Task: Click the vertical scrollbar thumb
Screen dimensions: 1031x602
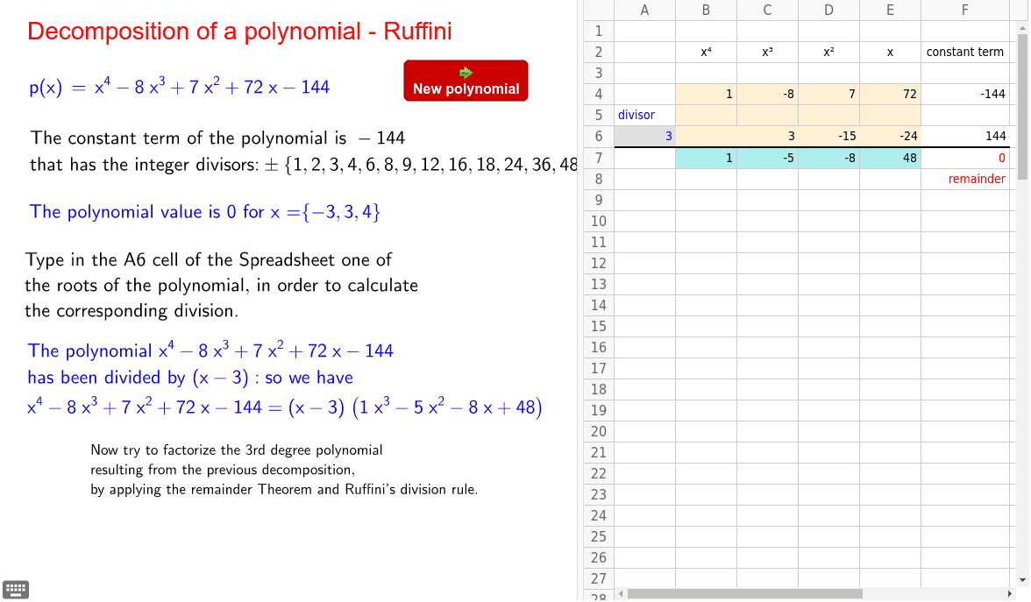Action: (1022, 107)
